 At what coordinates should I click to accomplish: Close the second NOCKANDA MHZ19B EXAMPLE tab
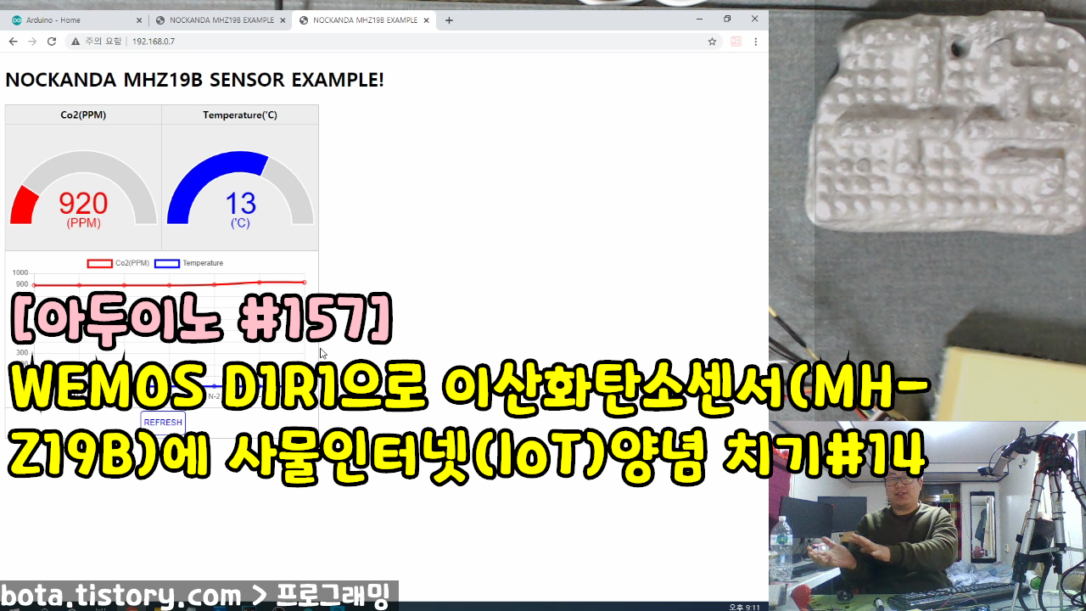pyautogui.click(x=282, y=20)
